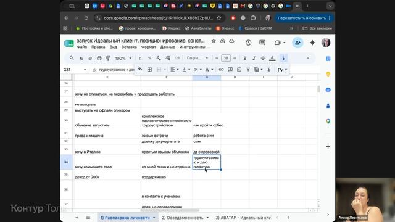Activate the paint format tool
The width and height of the screenshot is (395, 222).
(108, 59)
